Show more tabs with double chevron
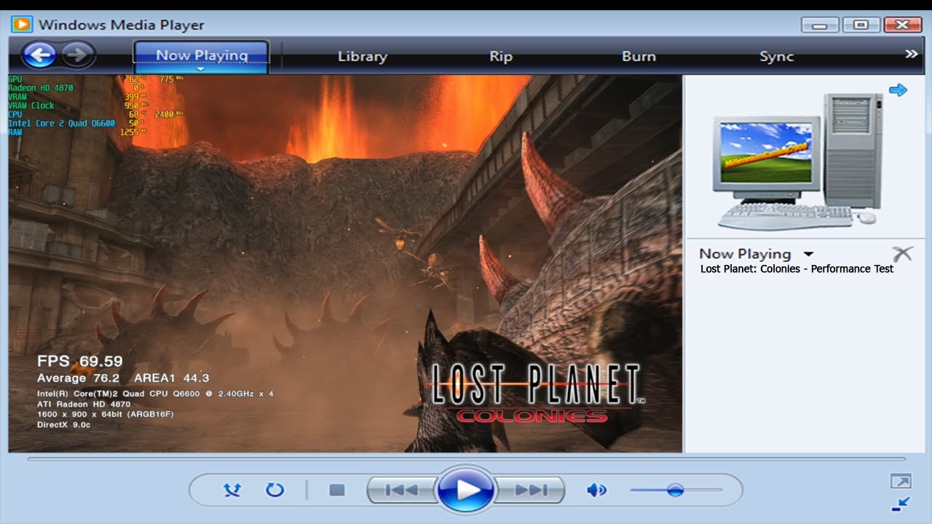The width and height of the screenshot is (932, 524). (x=911, y=54)
